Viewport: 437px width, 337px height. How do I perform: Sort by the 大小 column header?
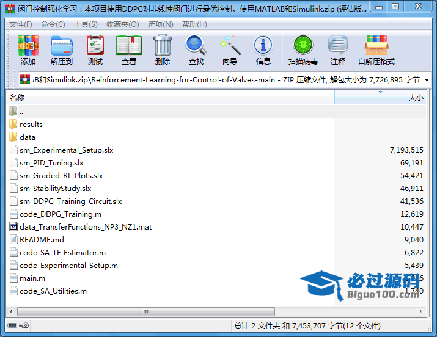pos(380,98)
